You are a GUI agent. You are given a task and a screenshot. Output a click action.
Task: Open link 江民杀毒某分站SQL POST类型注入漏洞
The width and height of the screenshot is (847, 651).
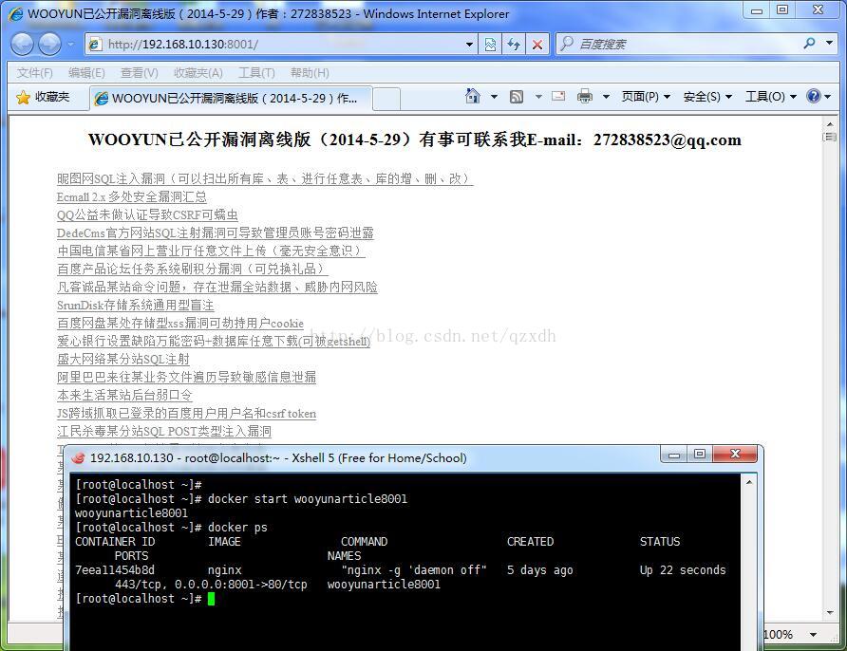(x=164, y=431)
